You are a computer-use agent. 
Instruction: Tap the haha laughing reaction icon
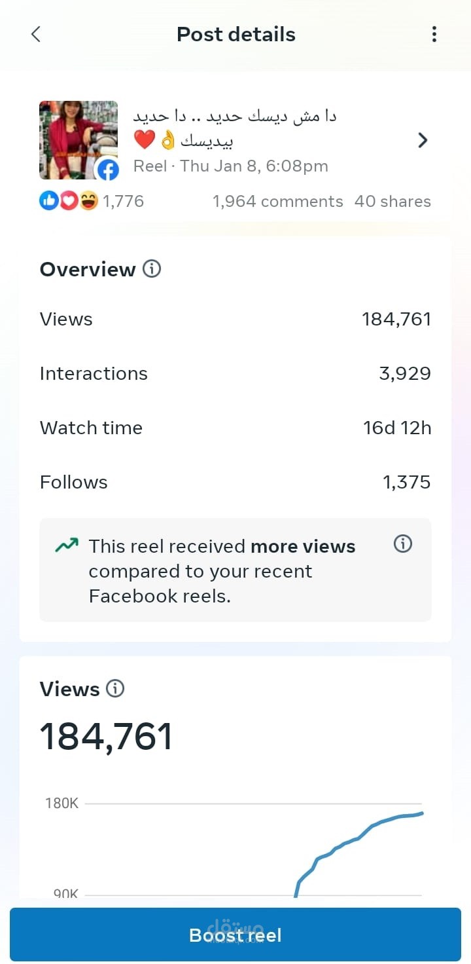click(x=88, y=202)
